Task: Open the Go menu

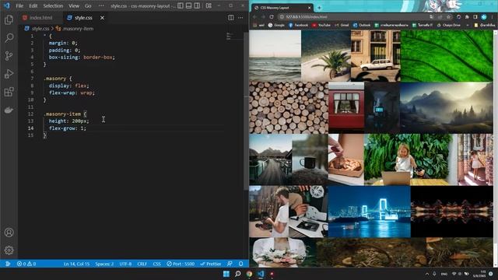Action: pos(88,5)
